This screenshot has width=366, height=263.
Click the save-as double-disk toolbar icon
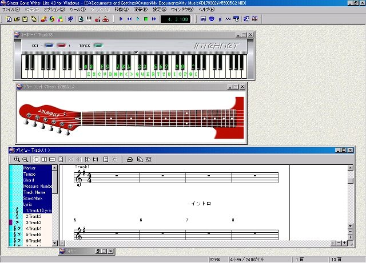point(34,19)
